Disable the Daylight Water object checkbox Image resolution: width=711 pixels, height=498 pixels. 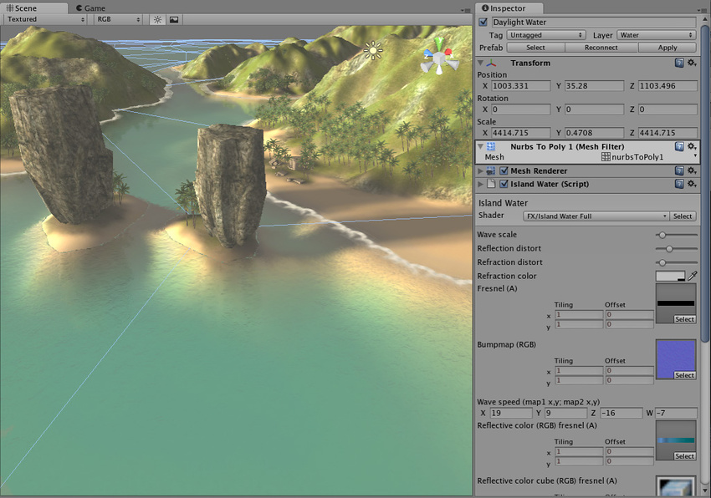click(x=483, y=23)
